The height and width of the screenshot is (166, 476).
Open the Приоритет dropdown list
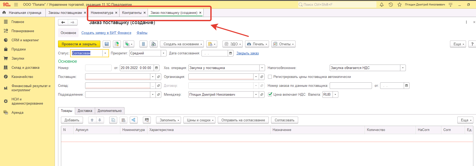[164, 53]
